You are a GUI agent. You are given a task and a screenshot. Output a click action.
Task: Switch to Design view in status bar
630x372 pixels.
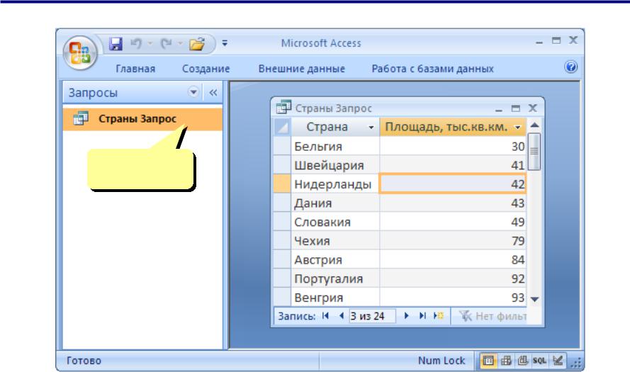(x=557, y=361)
